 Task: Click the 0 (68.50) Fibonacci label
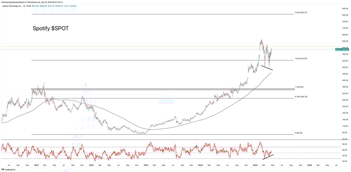299,133
